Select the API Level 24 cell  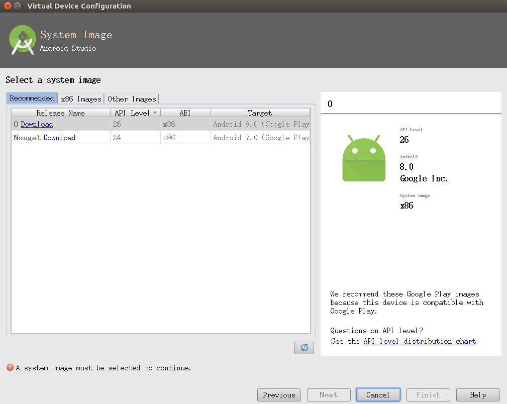(135, 138)
